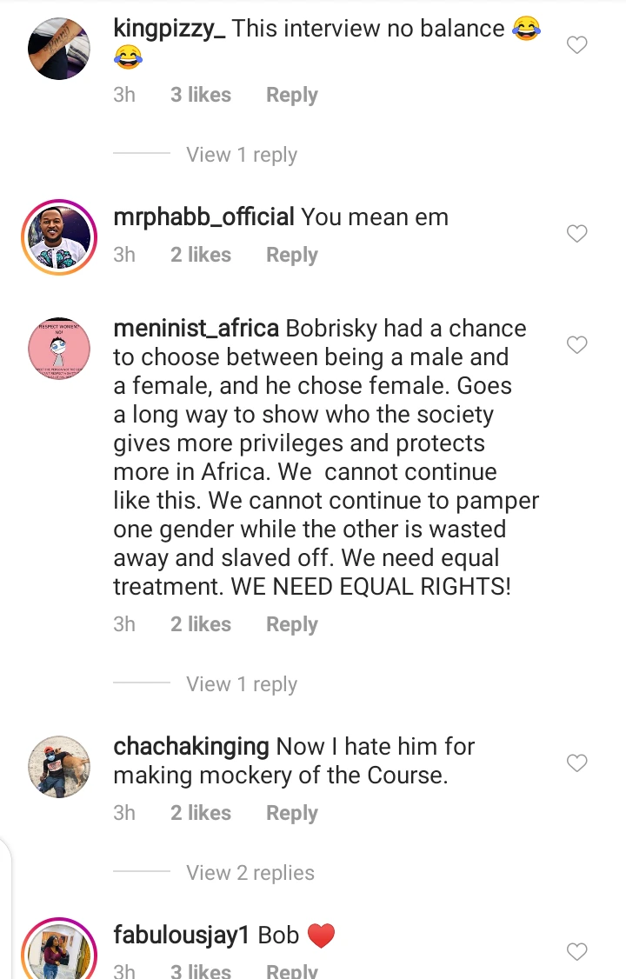
Task: Like kingpizzy_'s comment with the heart
Action: click(x=577, y=45)
